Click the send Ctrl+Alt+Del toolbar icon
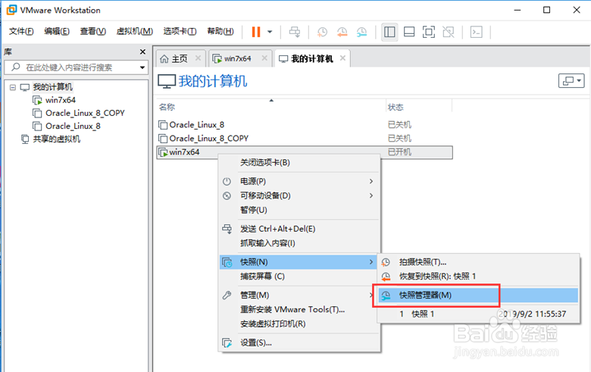The width and height of the screenshot is (591, 372). [x=295, y=32]
